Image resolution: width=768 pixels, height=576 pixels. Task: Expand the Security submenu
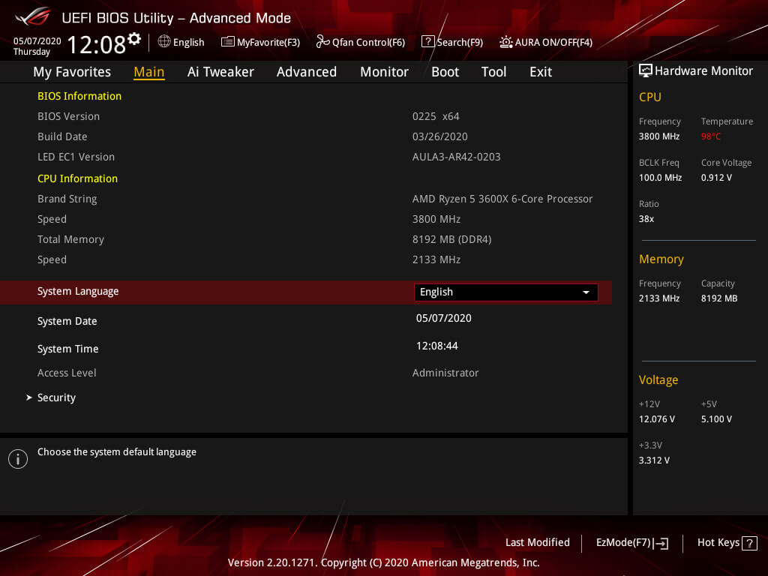56,397
